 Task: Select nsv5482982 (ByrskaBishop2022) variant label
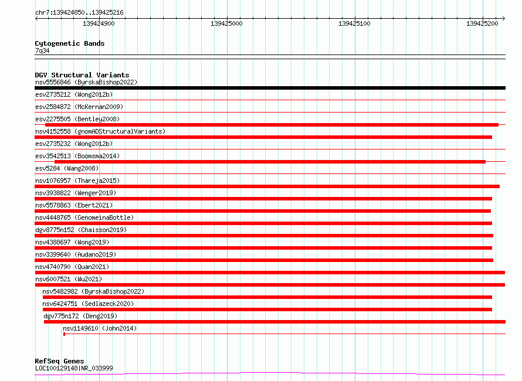tap(93, 291)
